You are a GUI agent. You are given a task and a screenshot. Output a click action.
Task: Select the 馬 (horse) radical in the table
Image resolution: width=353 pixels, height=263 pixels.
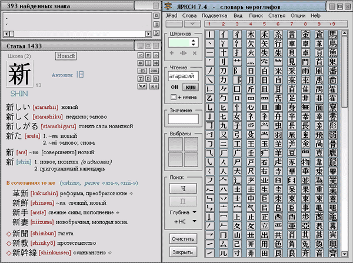[333, 35]
